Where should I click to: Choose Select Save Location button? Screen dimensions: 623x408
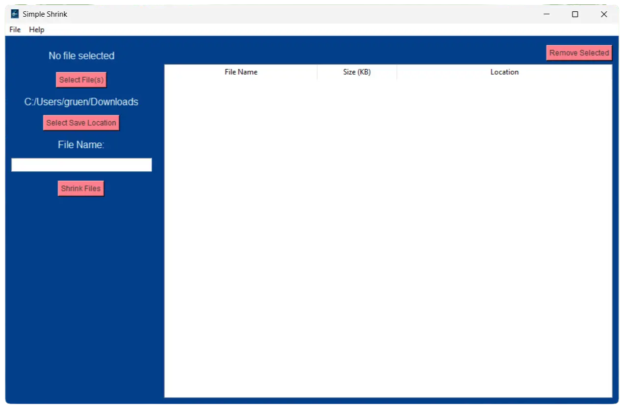[x=81, y=123]
